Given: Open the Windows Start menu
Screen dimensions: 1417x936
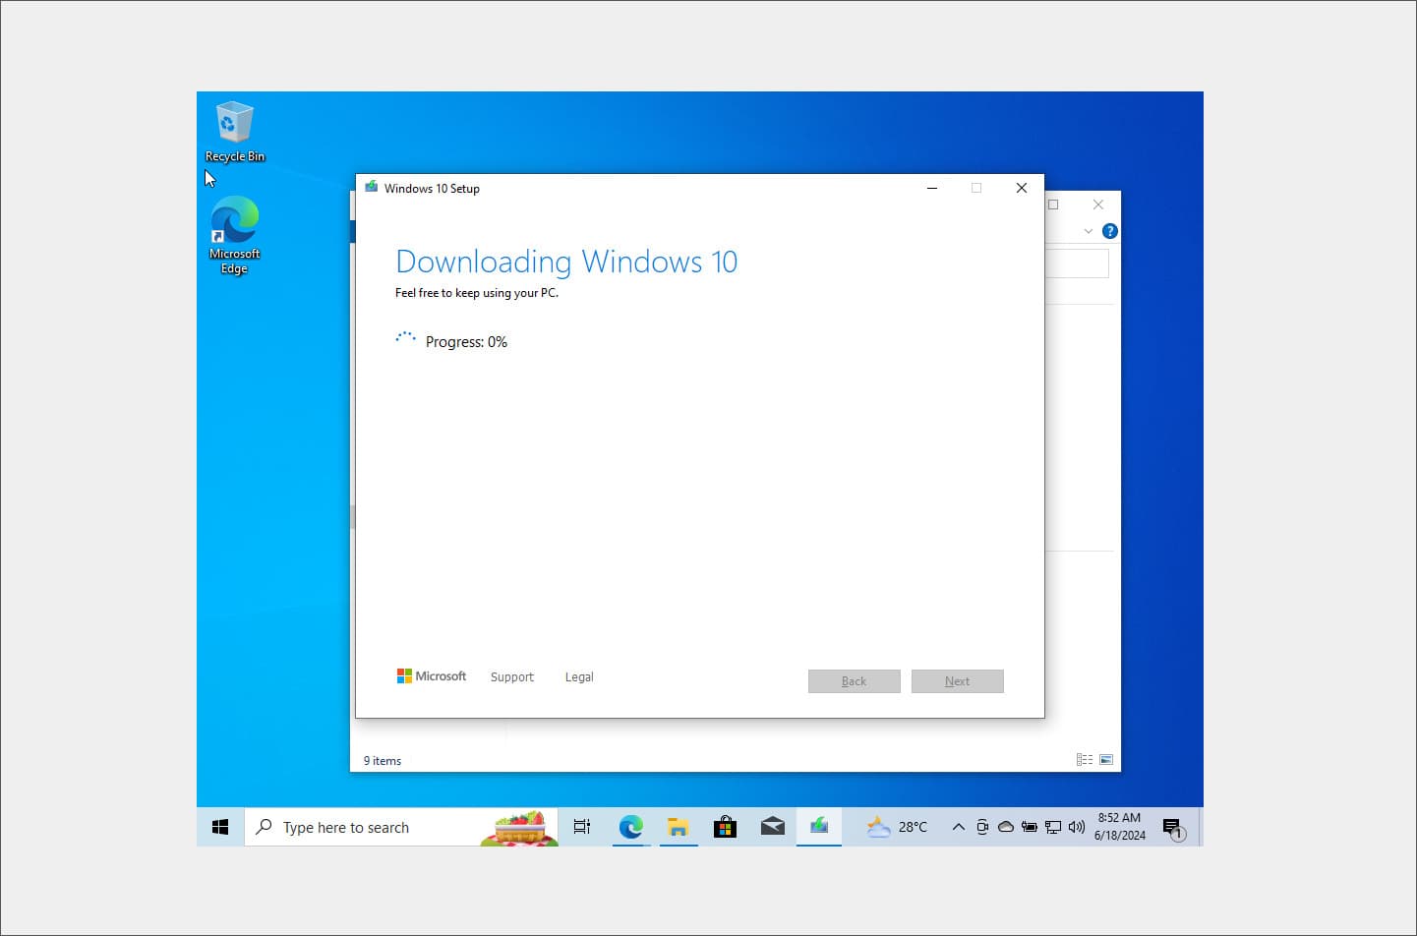Looking at the screenshot, I should (220, 827).
